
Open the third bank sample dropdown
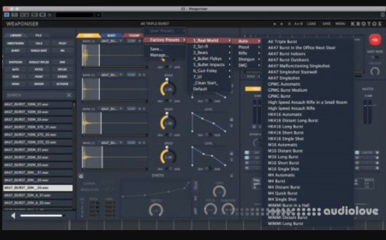click(x=111, y=108)
